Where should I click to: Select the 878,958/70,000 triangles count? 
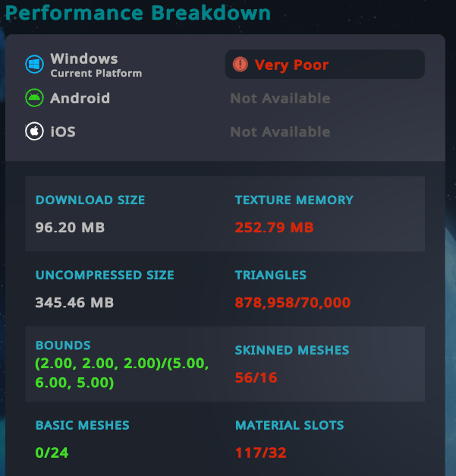coord(293,302)
